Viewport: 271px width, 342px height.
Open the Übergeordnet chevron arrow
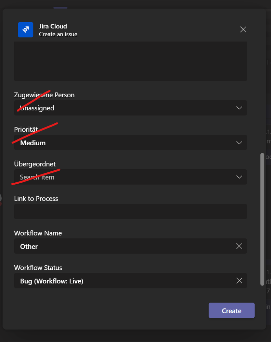click(239, 177)
